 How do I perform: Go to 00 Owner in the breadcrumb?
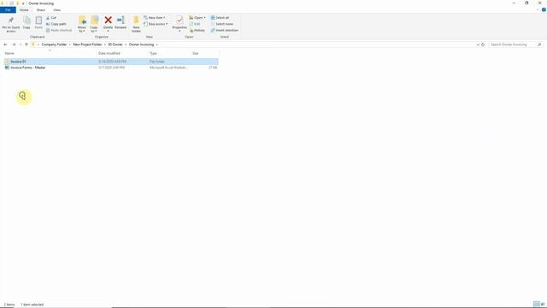click(115, 44)
